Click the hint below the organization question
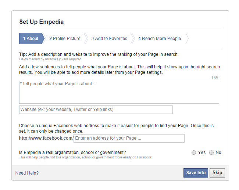This screenshot has width=239, height=190. point(86,157)
